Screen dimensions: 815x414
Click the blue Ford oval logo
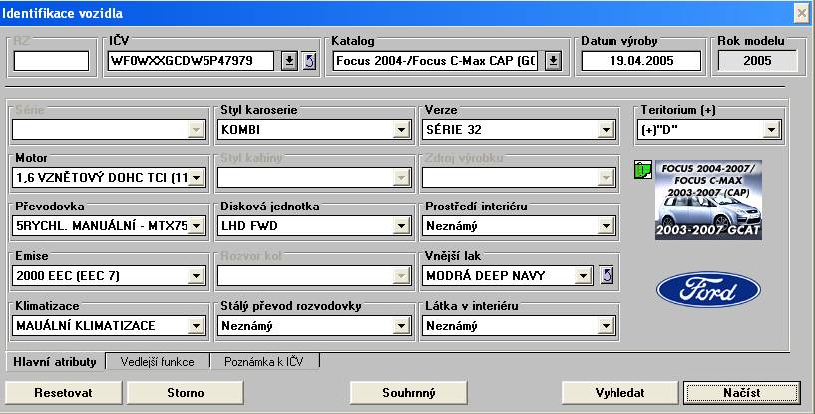pyautogui.click(x=707, y=289)
